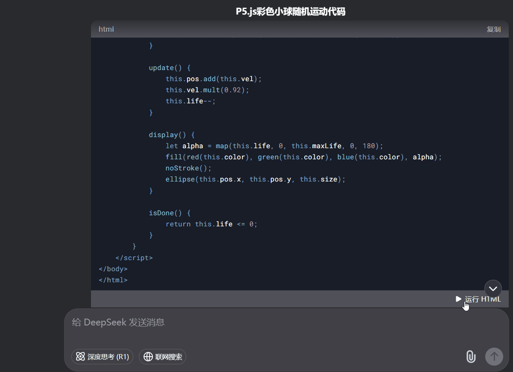
Task: Click the paperclip attach file icon
Action: [471, 356]
